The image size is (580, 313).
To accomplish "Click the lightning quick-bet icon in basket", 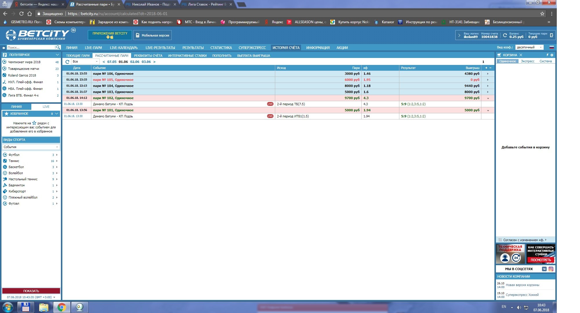I will pyautogui.click(x=548, y=55).
